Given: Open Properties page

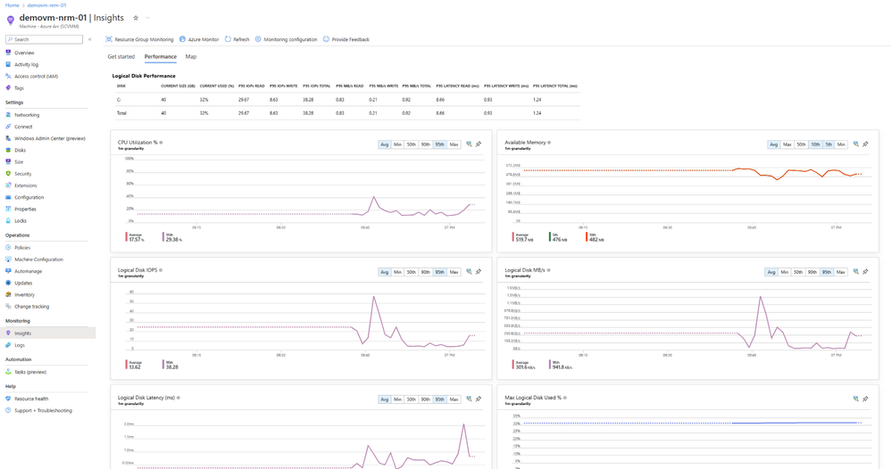Looking at the screenshot, I should click(26, 209).
